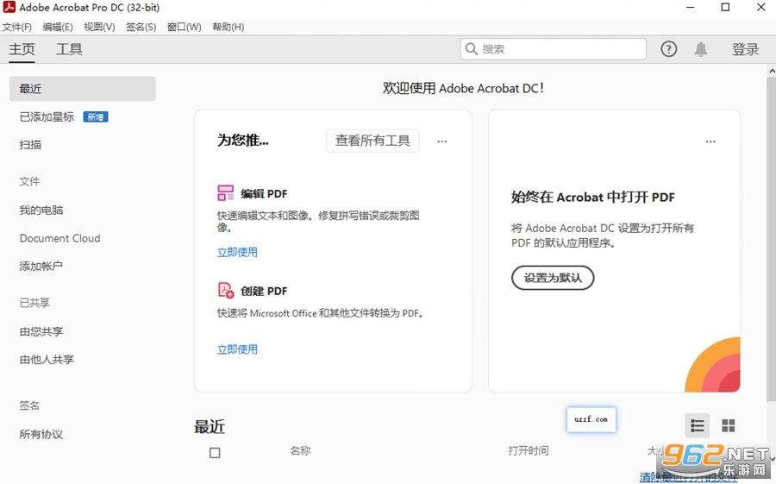Click in the 搜索 input field
This screenshot has width=776, height=484.
[553, 48]
